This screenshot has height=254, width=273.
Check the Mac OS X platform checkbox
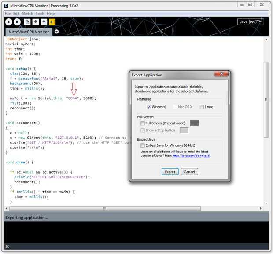coord(175,107)
